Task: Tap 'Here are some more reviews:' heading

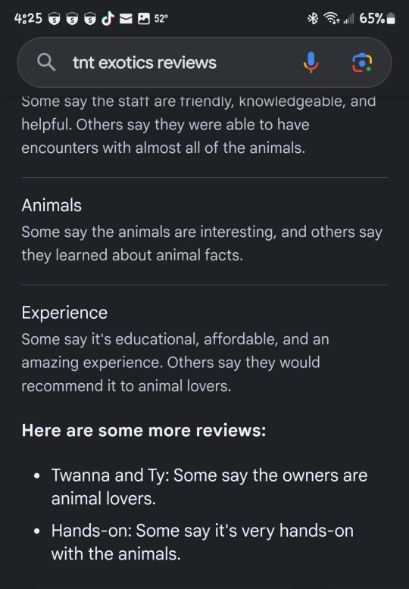Action: point(144,431)
